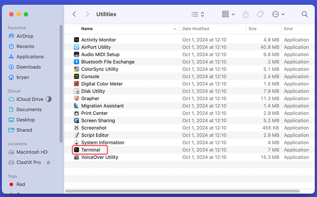The image size is (317, 197).
Task: Select the Bluetooth File Exchange icon
Action: pos(76,62)
